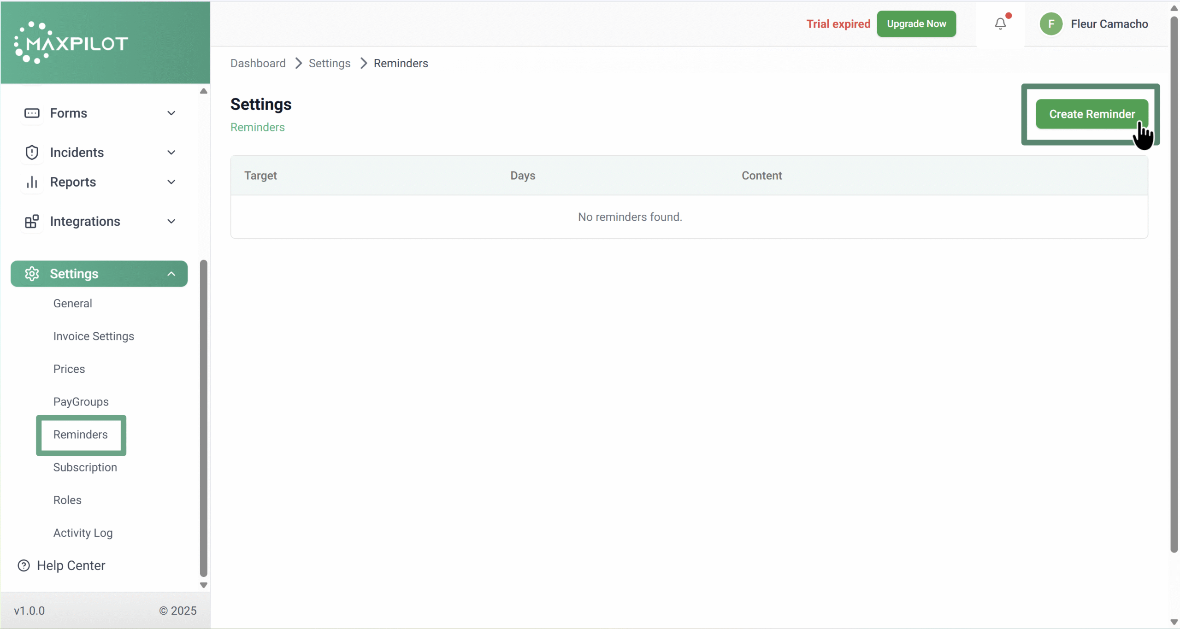Image resolution: width=1180 pixels, height=629 pixels.
Task: Click the sidebar scroll down arrow
Action: click(x=203, y=585)
